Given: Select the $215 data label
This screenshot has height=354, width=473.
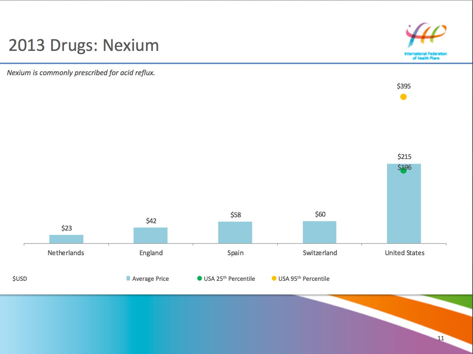Looking at the screenshot, I should 404,156.
